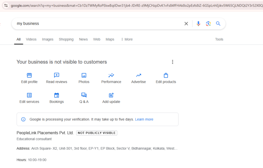This screenshot has height=168, width=263.
Task: Switch to the News tab
Action: 83,39
